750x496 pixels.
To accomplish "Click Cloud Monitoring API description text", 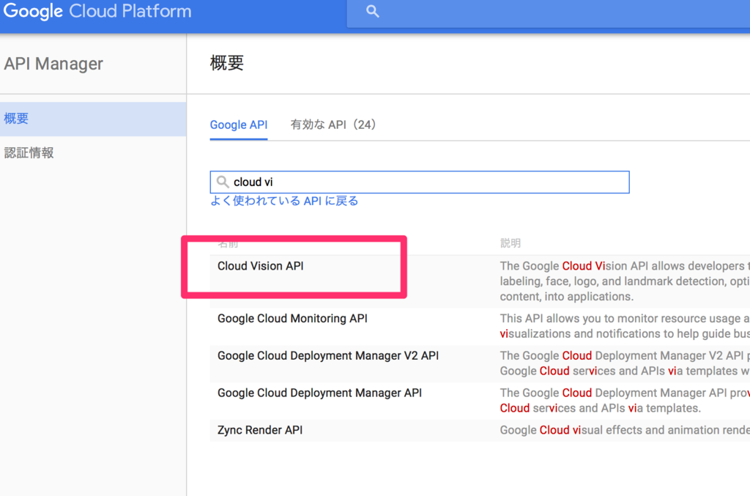I will pyautogui.click(x=625, y=326).
